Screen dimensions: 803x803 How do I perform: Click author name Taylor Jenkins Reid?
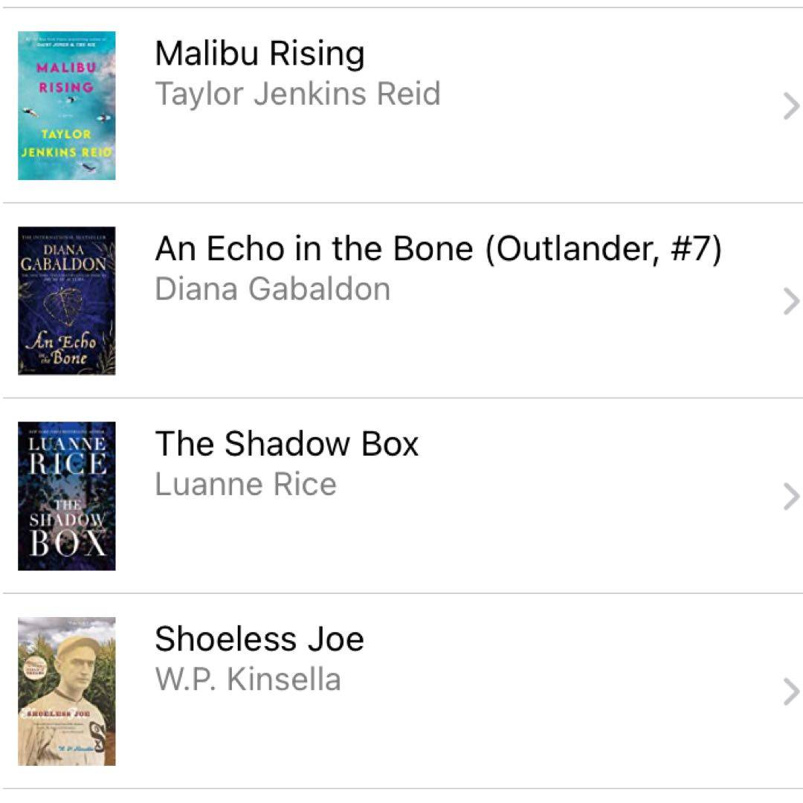(297, 94)
